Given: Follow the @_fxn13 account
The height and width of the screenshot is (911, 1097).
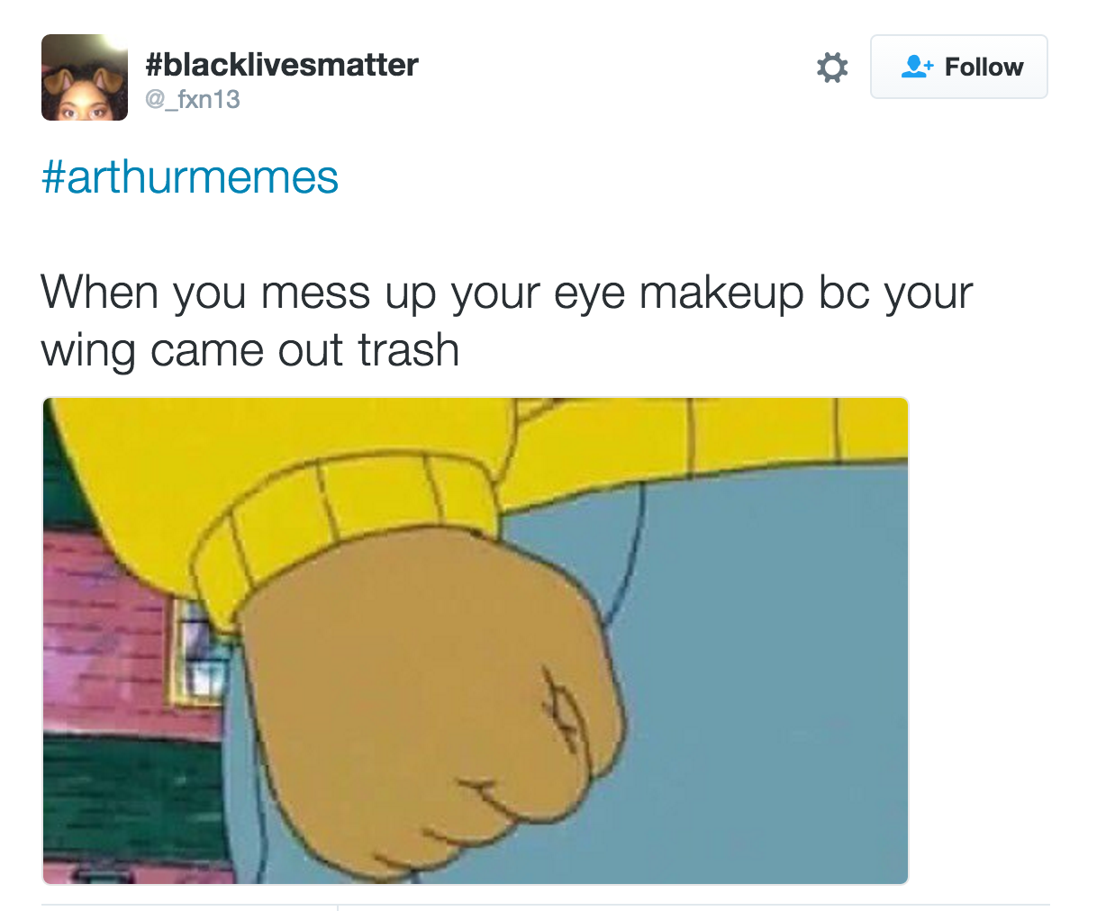Looking at the screenshot, I should point(958,67).
